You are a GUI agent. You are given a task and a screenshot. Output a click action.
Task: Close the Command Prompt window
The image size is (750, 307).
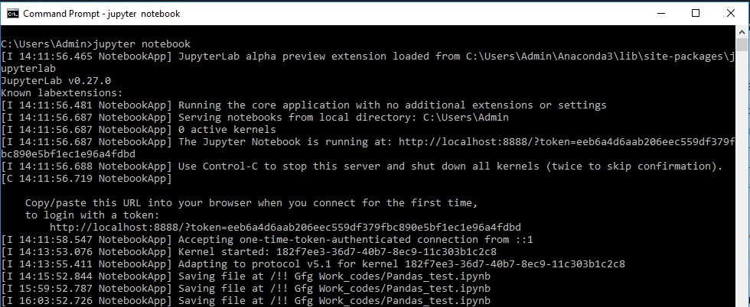730,14
